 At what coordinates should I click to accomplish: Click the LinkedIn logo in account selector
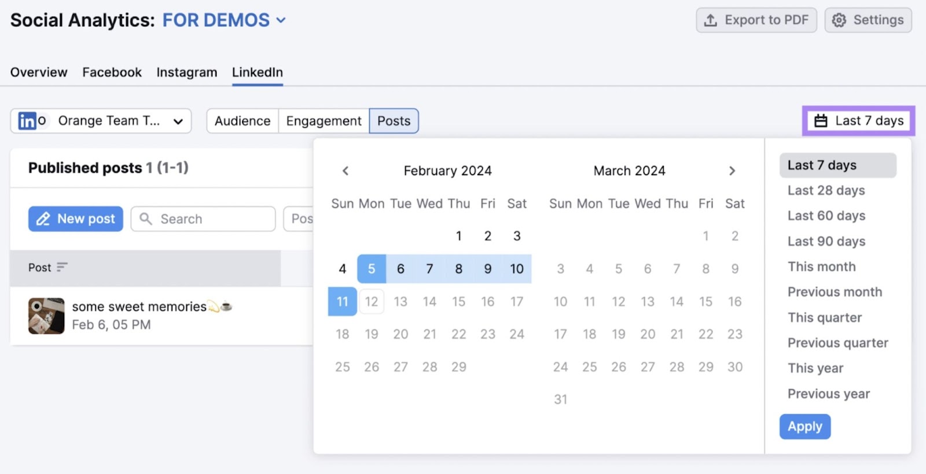(x=27, y=121)
